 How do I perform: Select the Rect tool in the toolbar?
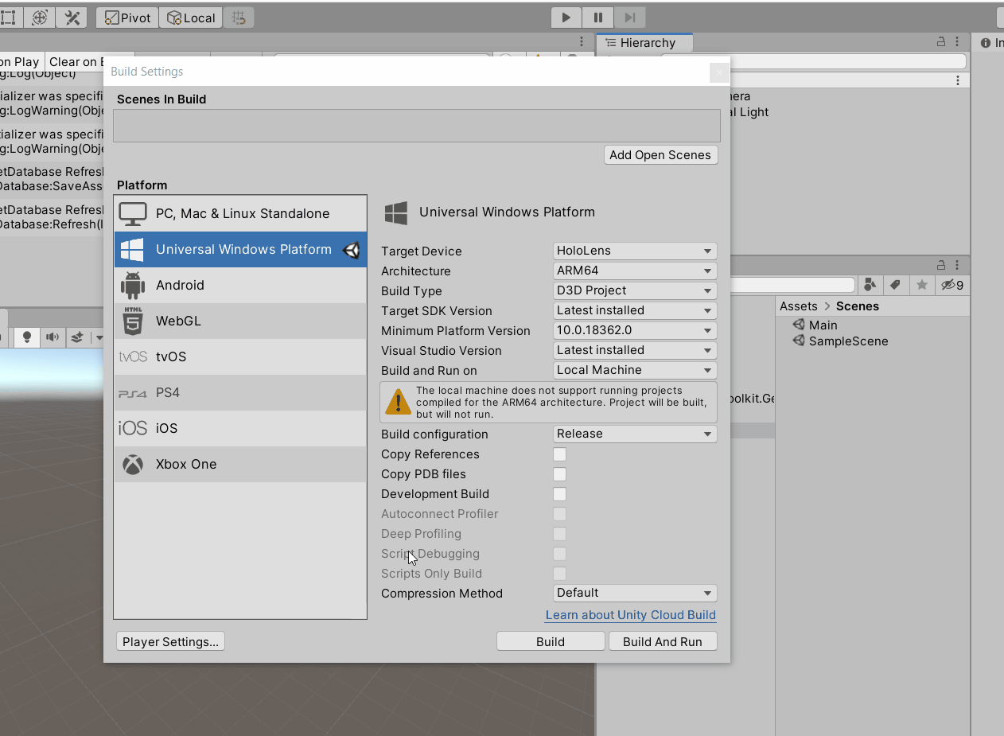(x=9, y=18)
